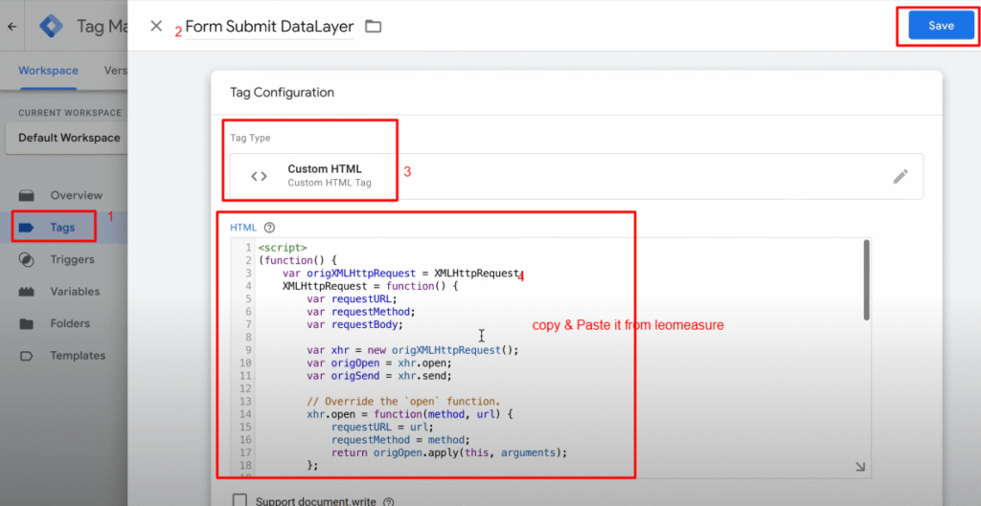Open the Overview section in sidebar

click(76, 195)
